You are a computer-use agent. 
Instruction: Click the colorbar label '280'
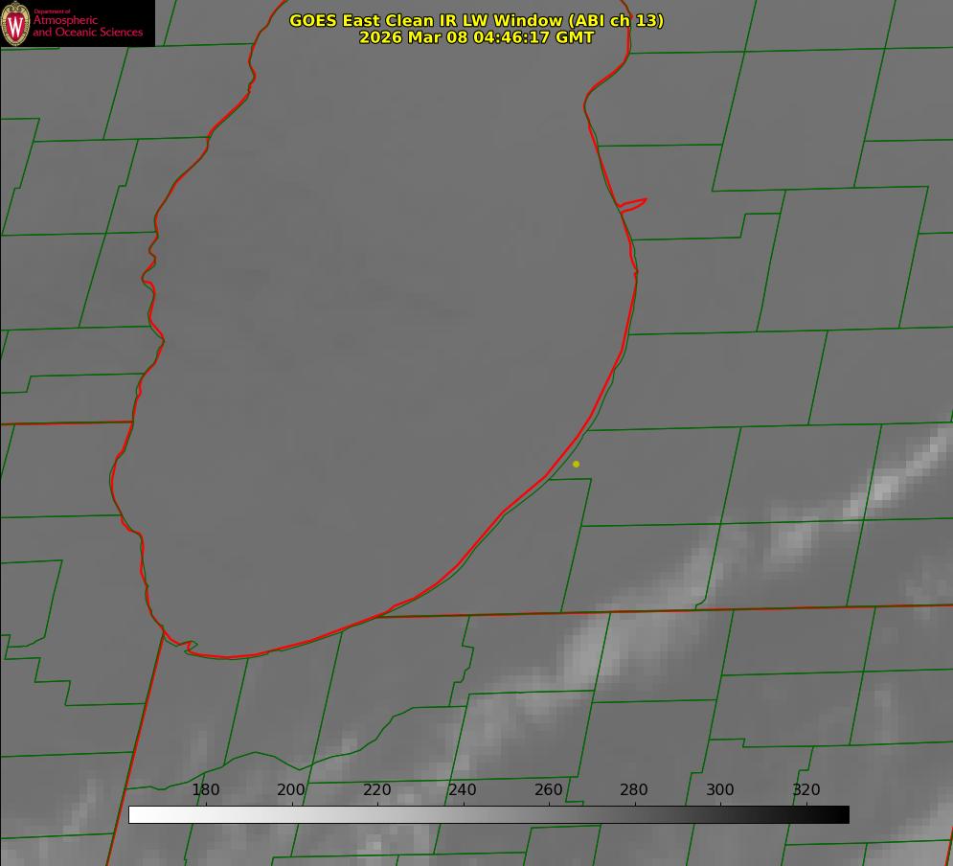click(634, 789)
